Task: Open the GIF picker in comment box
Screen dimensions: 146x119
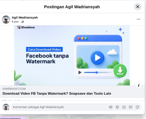Action: [131, 107]
